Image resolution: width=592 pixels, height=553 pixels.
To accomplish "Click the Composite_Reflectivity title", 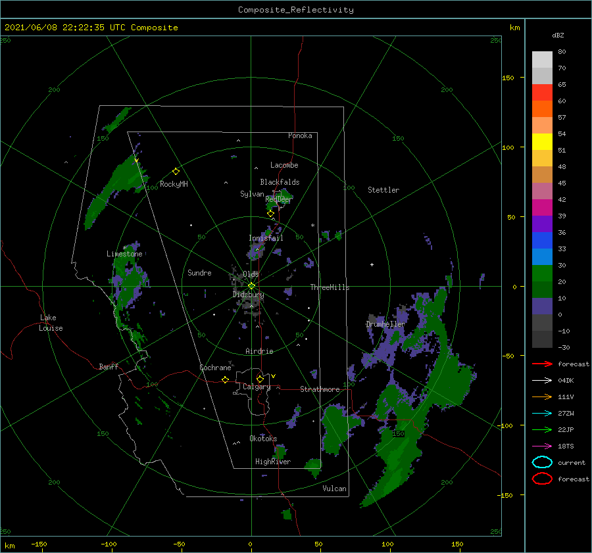I will point(295,10).
